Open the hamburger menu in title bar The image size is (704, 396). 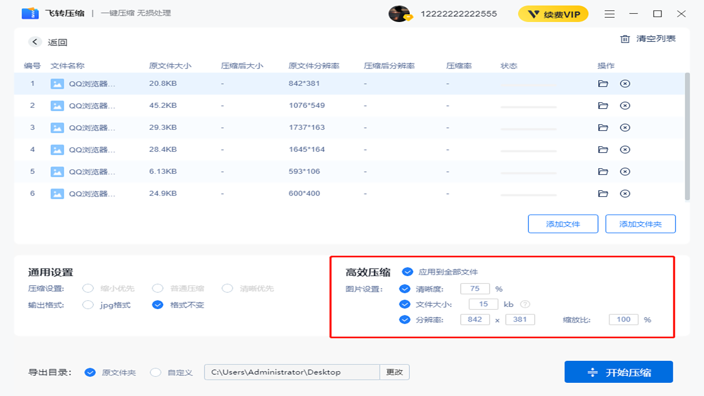(x=609, y=14)
